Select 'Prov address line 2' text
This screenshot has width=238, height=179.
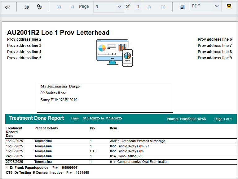point(24,39)
